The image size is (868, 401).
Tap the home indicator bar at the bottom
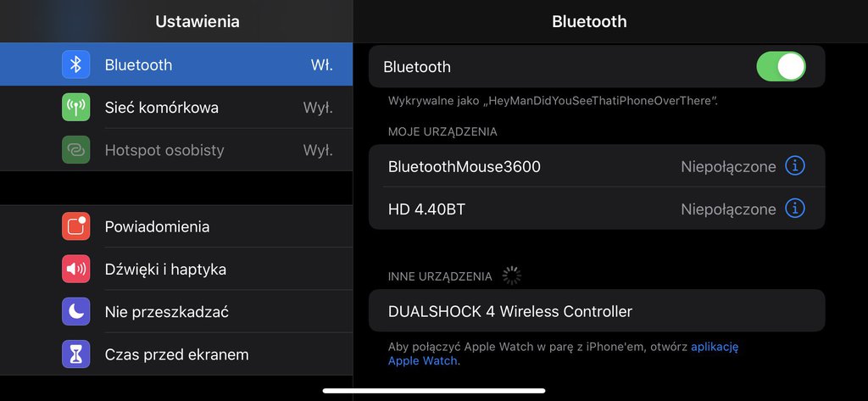[434, 391]
